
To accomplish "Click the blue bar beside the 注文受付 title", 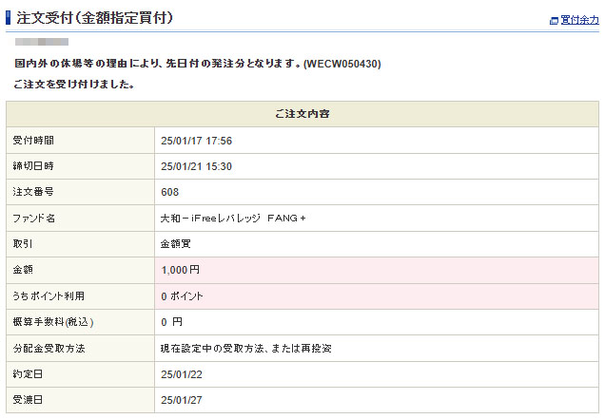I will [x=9, y=17].
